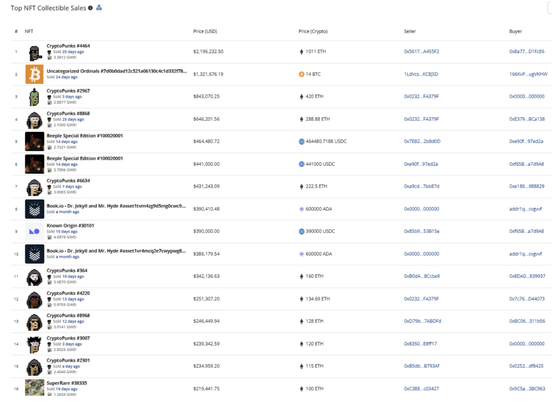The image size is (555, 404).
Task: Click the ETH icon beside 100 ETH
Action: [301, 389]
